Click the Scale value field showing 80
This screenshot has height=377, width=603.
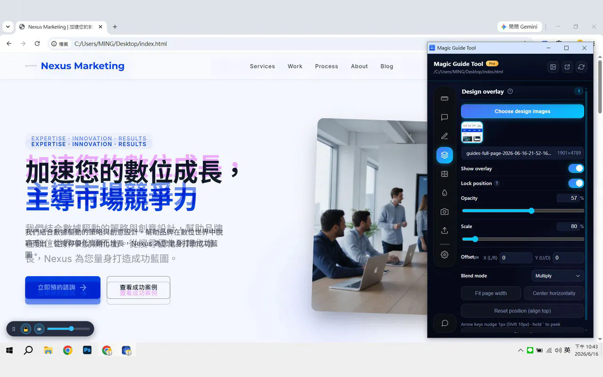tap(568, 226)
